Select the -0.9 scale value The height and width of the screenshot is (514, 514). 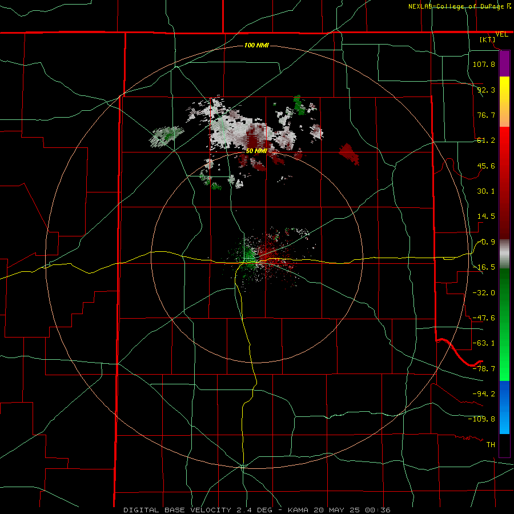(x=486, y=242)
